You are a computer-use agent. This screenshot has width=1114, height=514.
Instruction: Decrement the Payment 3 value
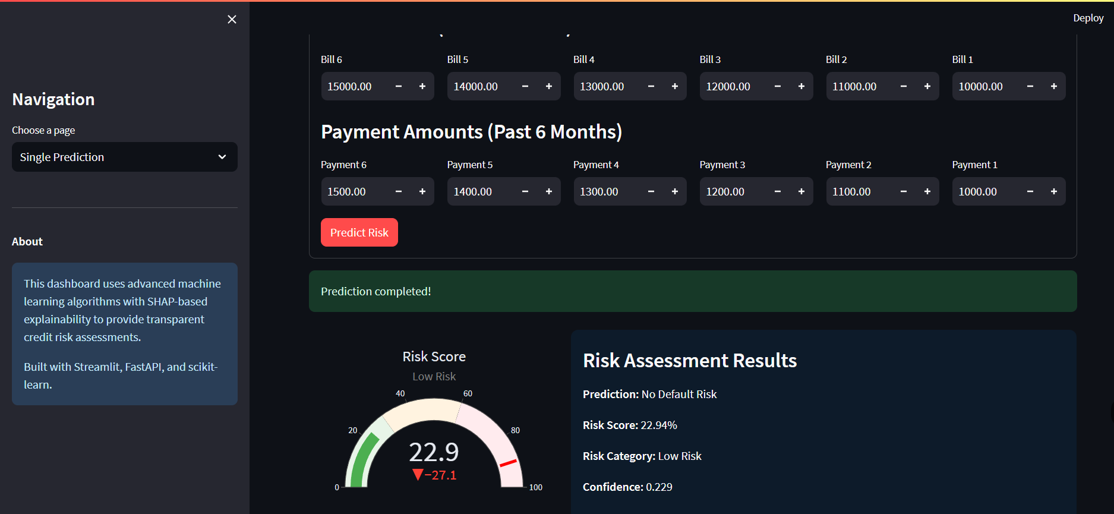pos(778,192)
